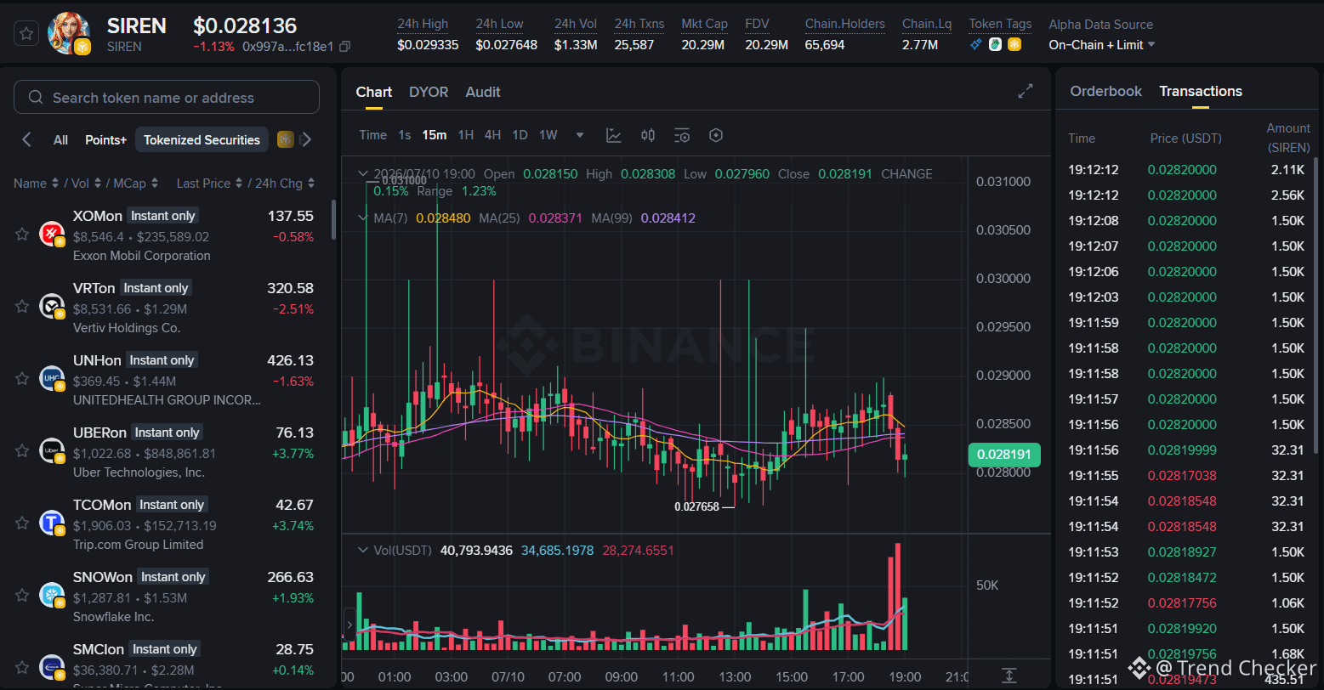Favorite the SNOWon token
Screen dimensions: 1324x690
[22, 595]
